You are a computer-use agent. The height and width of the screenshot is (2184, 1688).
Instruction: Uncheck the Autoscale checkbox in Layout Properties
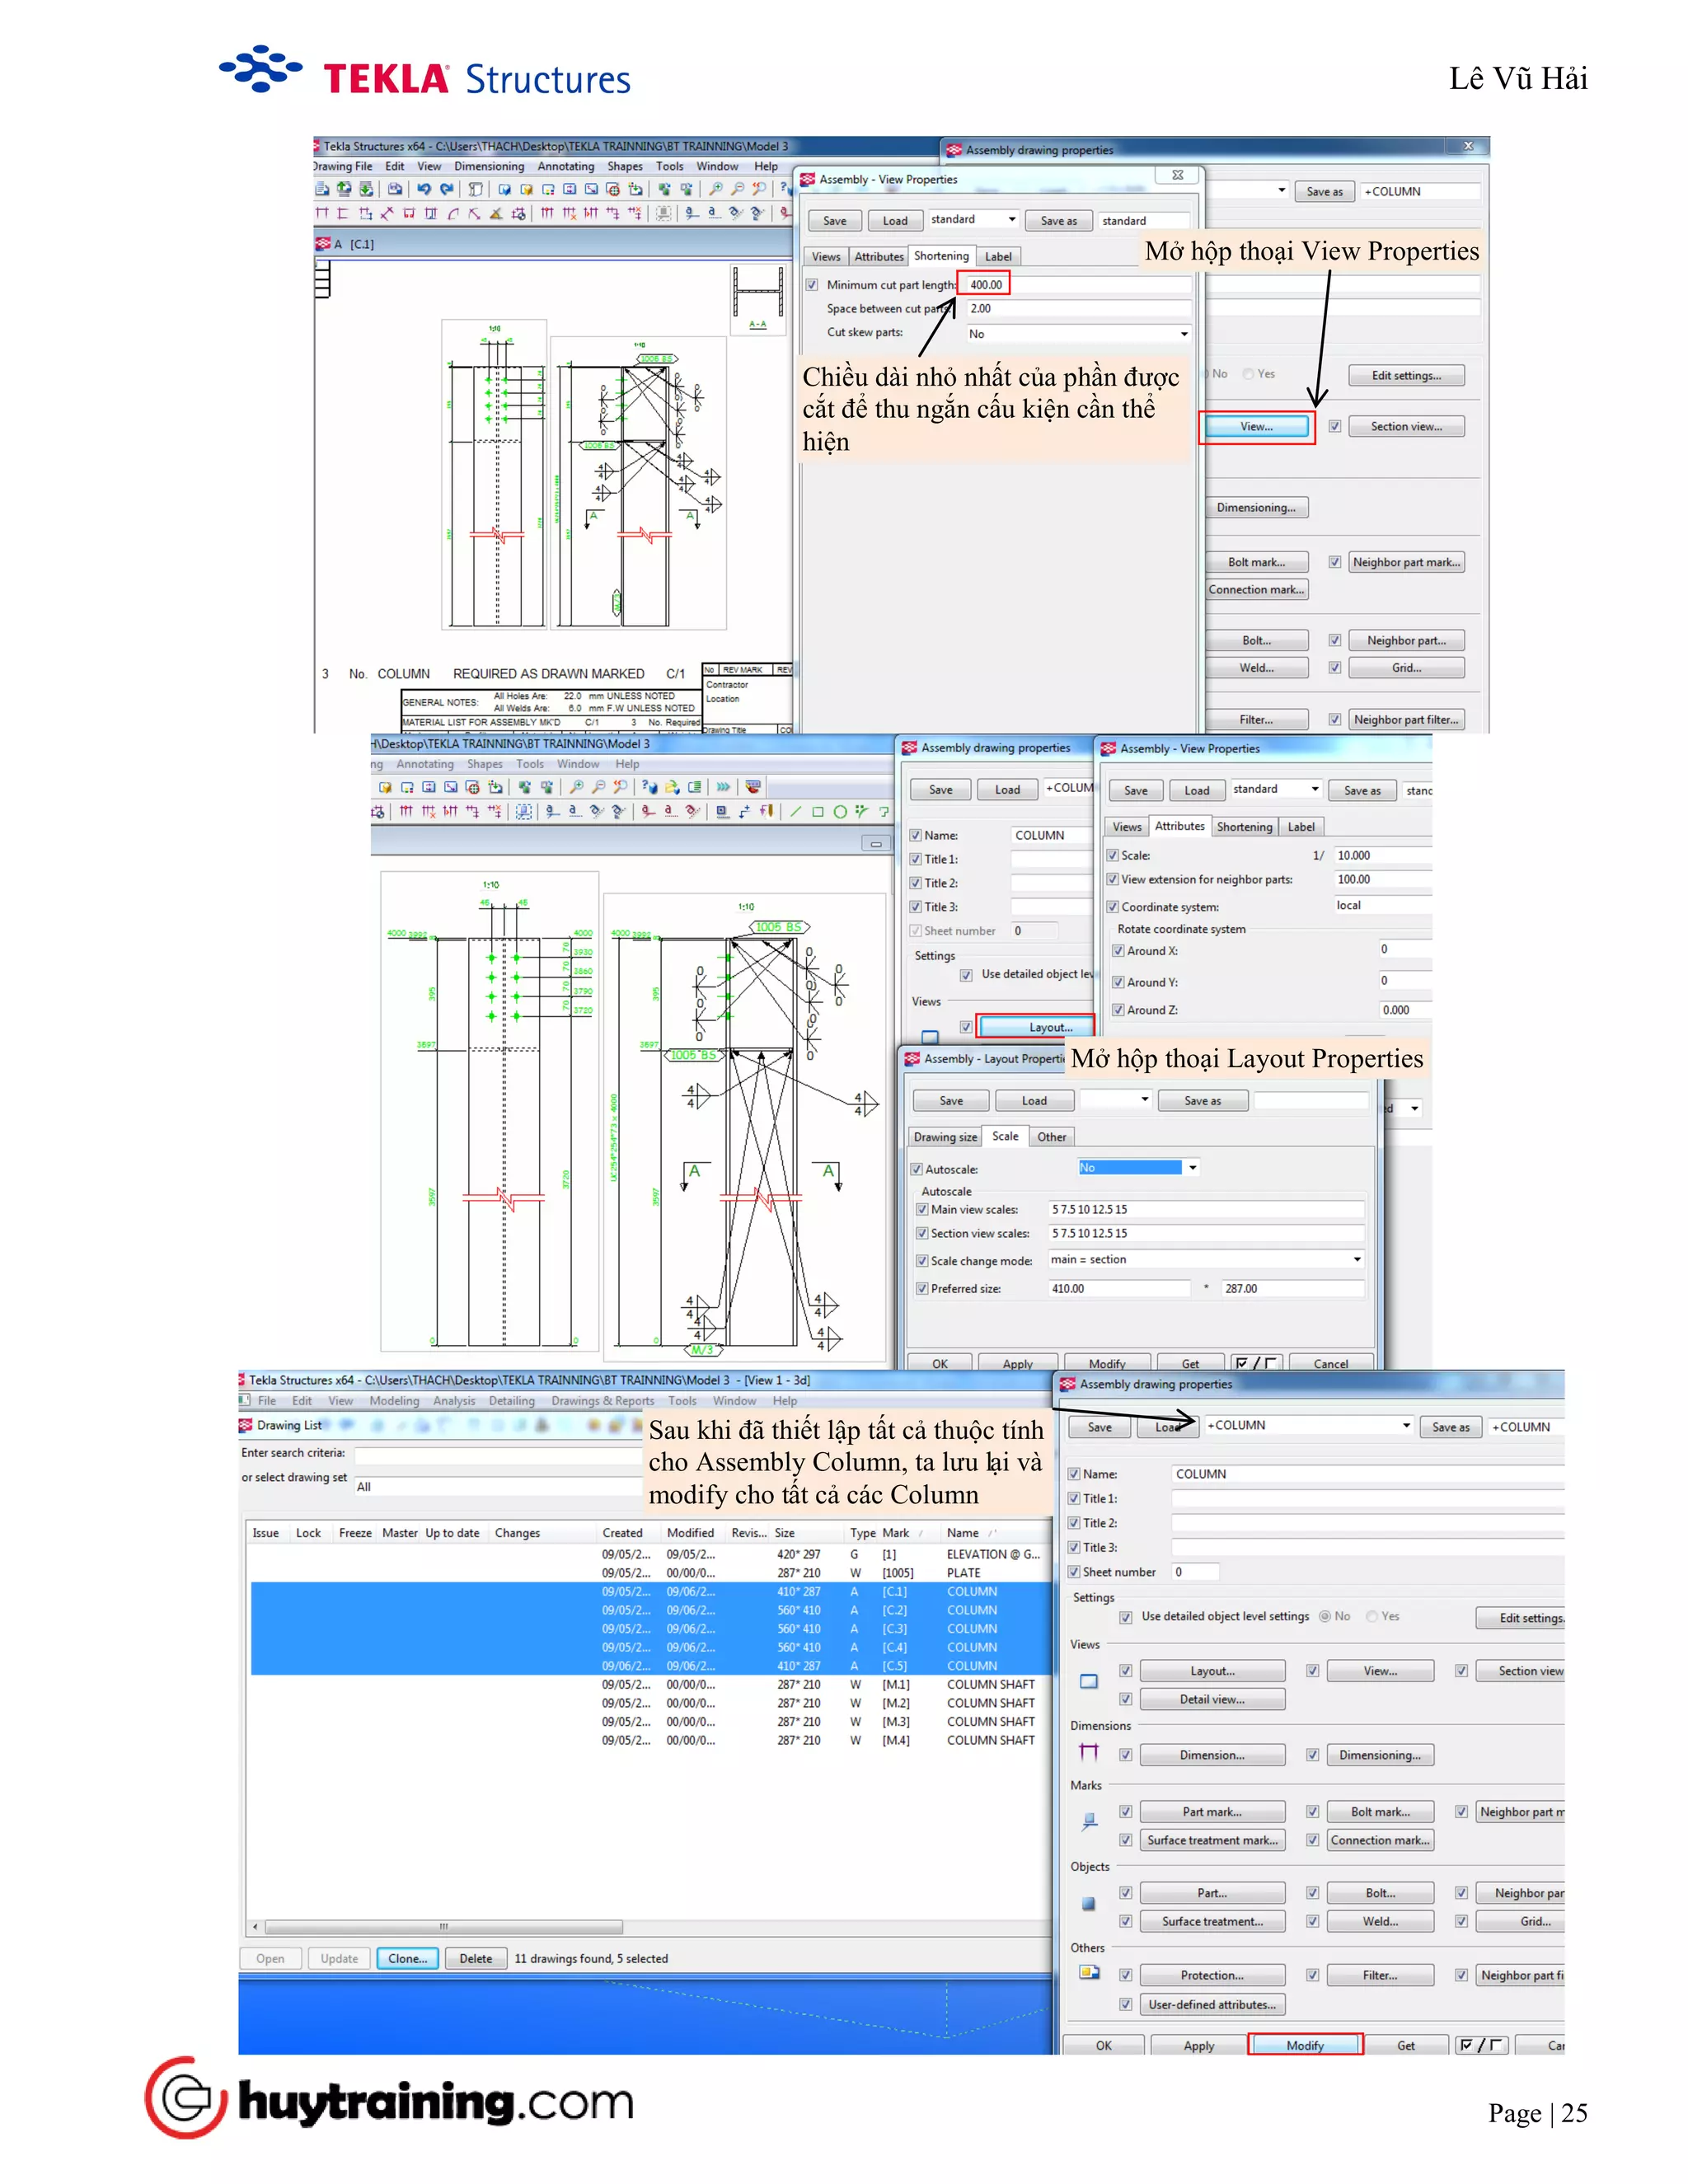pyautogui.click(x=916, y=1169)
